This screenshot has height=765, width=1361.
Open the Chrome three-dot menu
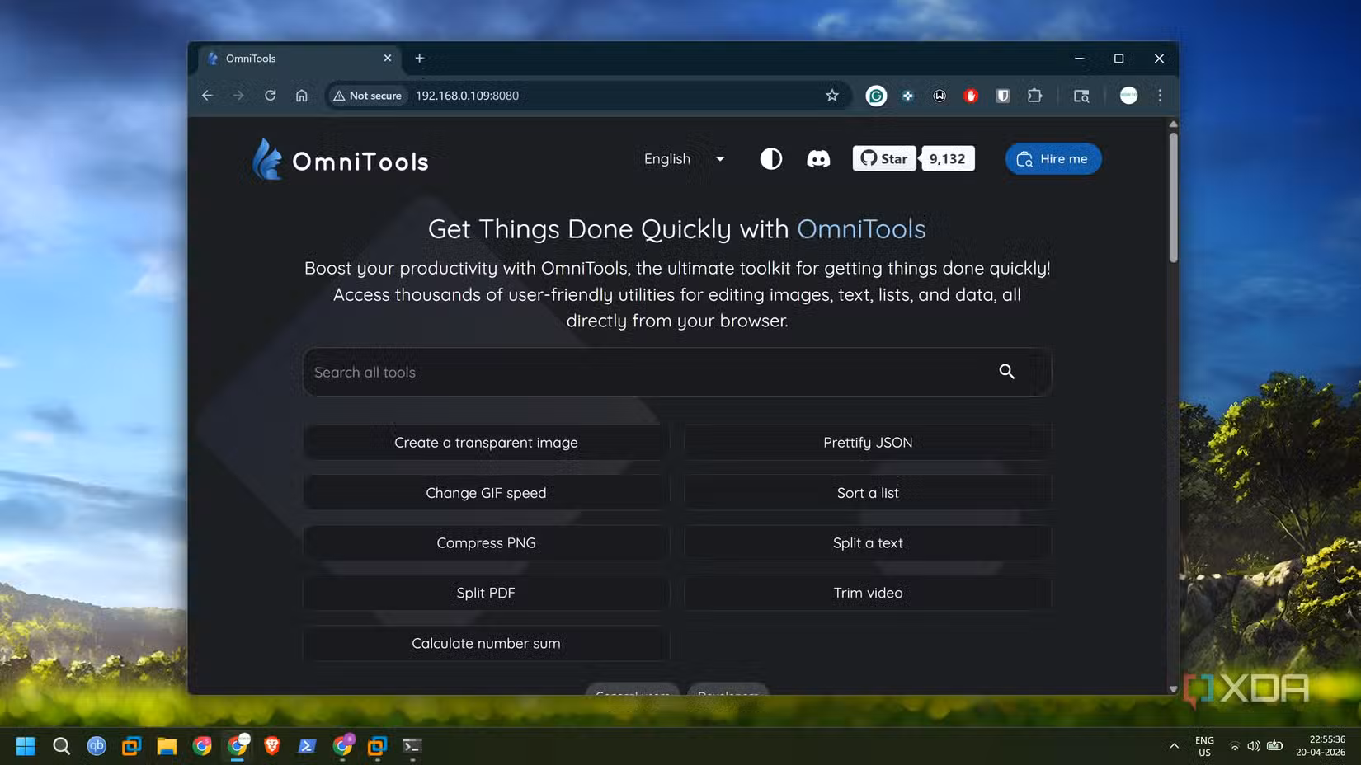tap(1160, 96)
